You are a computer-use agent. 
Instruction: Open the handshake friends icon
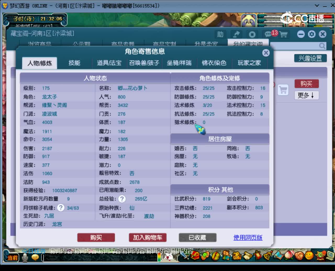pos(299,256)
